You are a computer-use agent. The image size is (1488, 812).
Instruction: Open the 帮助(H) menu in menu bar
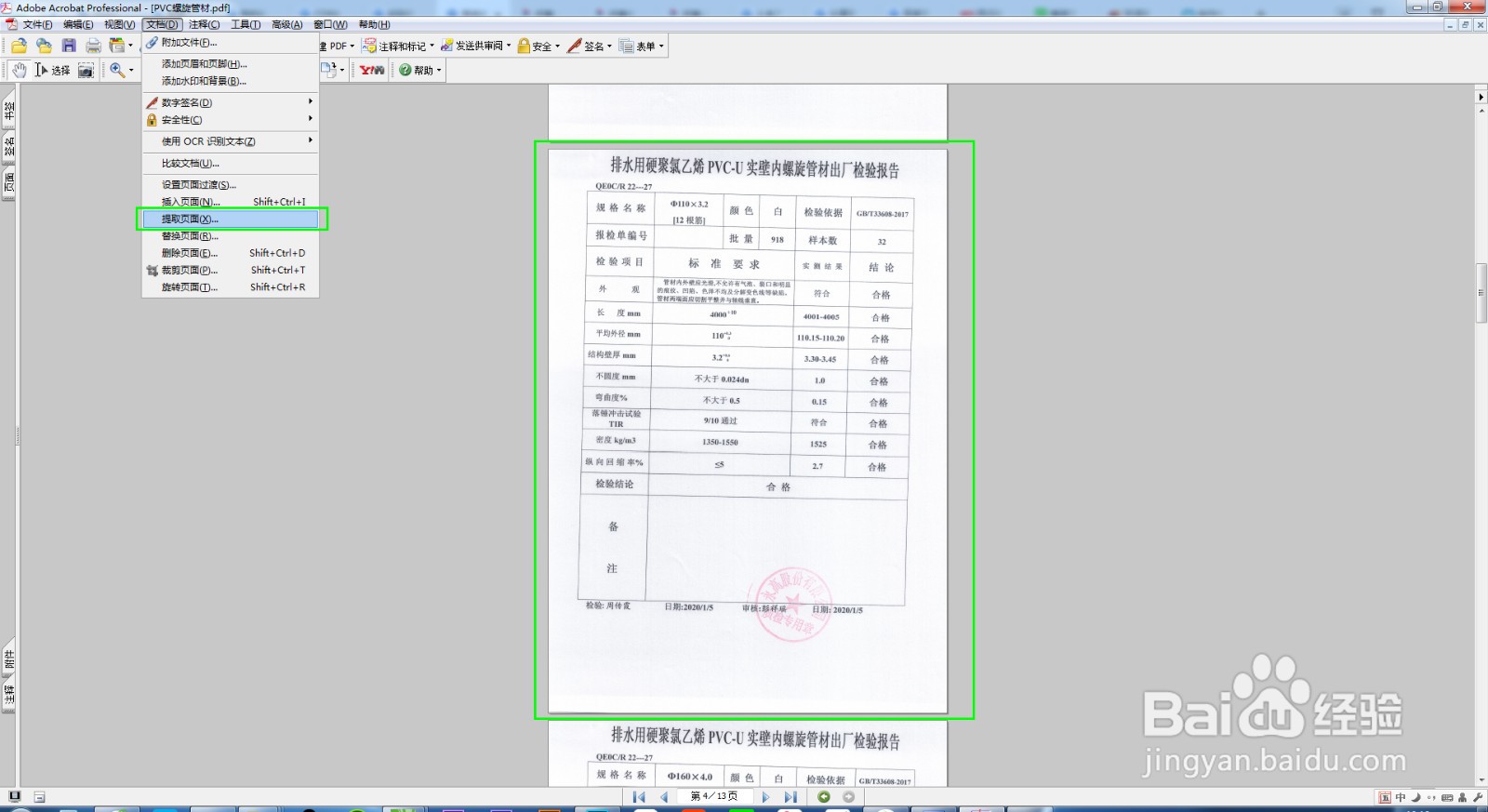point(374,24)
